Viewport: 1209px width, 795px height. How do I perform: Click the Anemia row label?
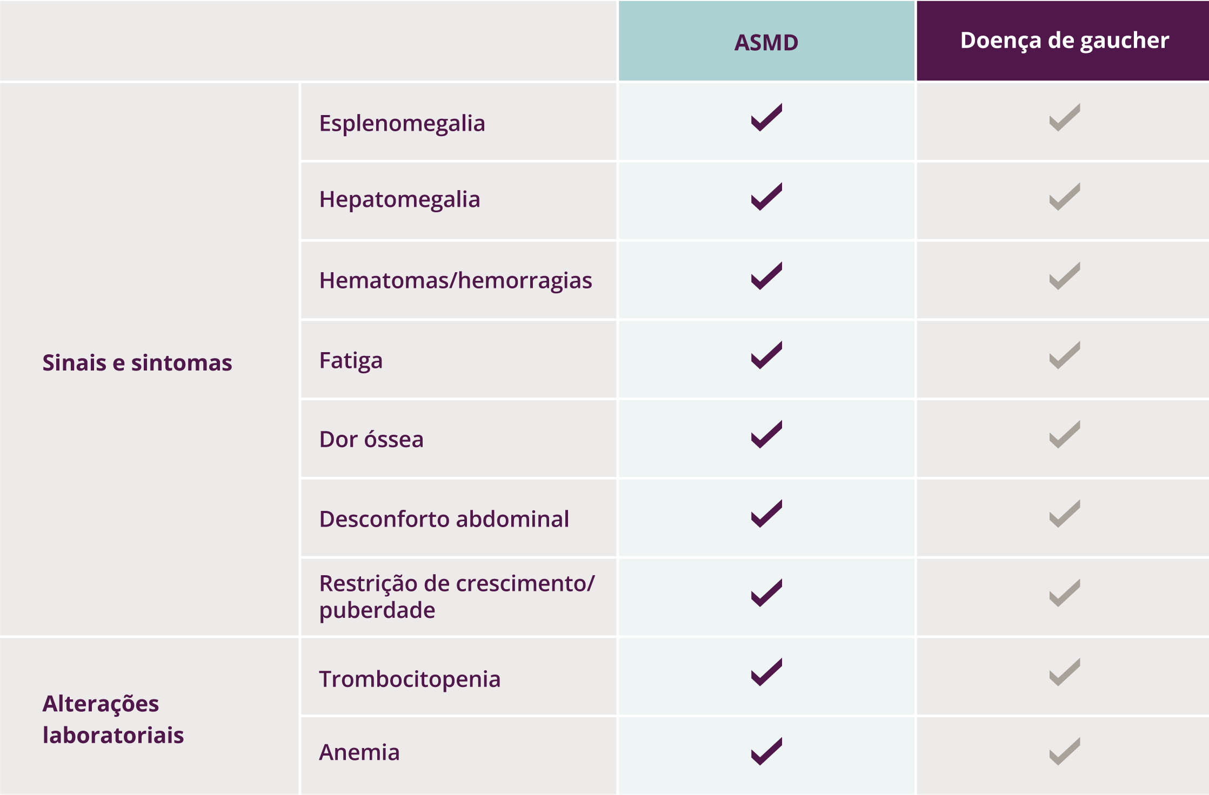359,752
